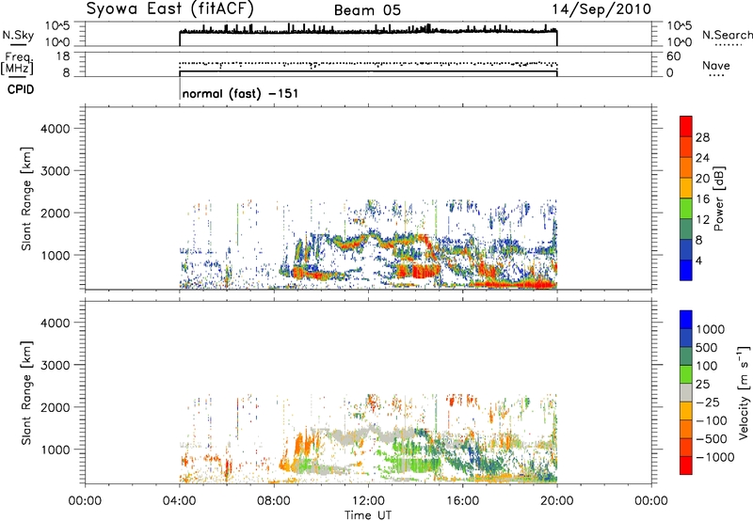Click the "16" label on Power colorbar
This screenshot has width=753, height=521.
point(702,199)
